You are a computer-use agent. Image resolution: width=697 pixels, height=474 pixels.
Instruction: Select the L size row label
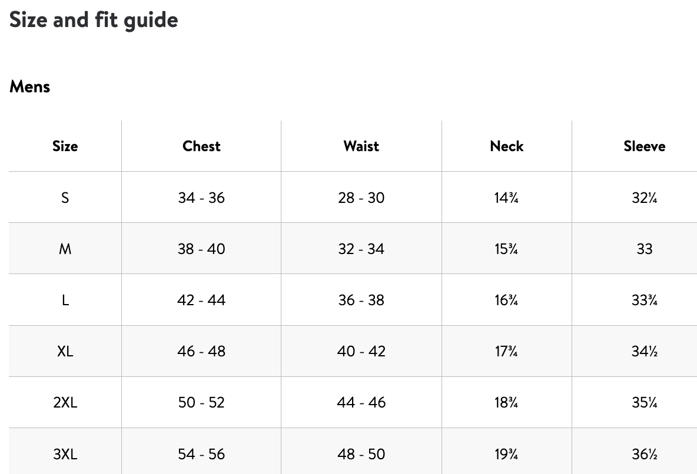(65, 301)
